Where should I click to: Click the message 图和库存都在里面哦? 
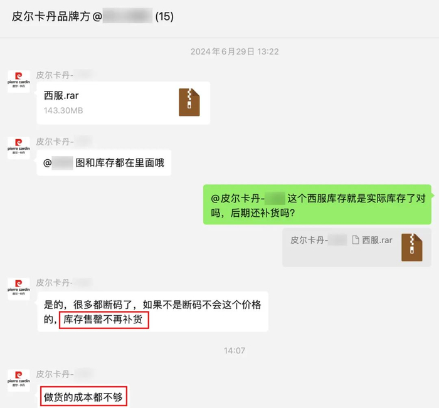point(104,163)
